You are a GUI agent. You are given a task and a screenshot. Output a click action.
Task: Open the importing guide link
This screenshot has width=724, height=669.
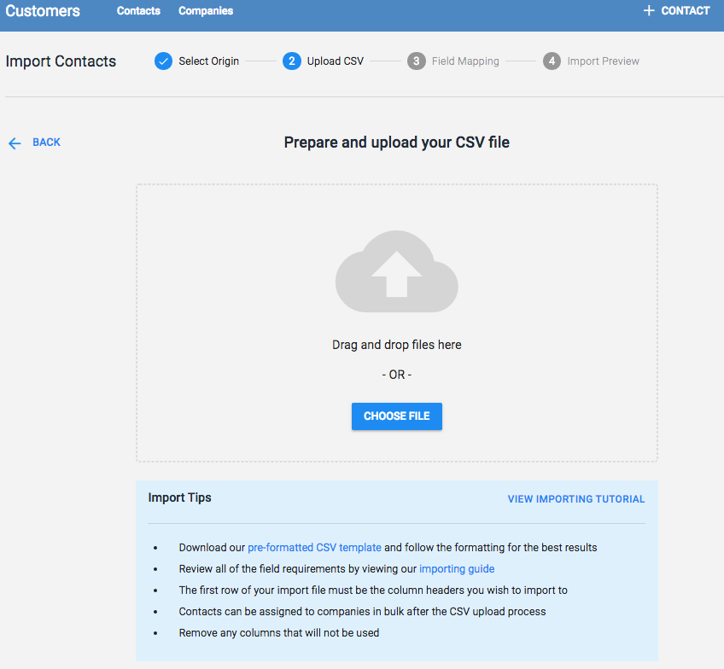pos(456,568)
